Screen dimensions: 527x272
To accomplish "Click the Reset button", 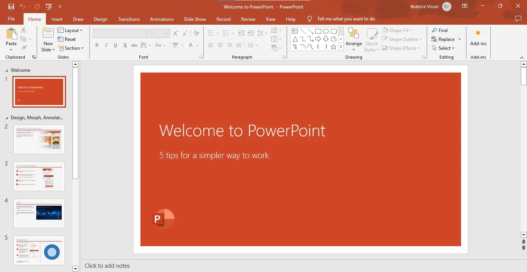I will (x=67, y=39).
